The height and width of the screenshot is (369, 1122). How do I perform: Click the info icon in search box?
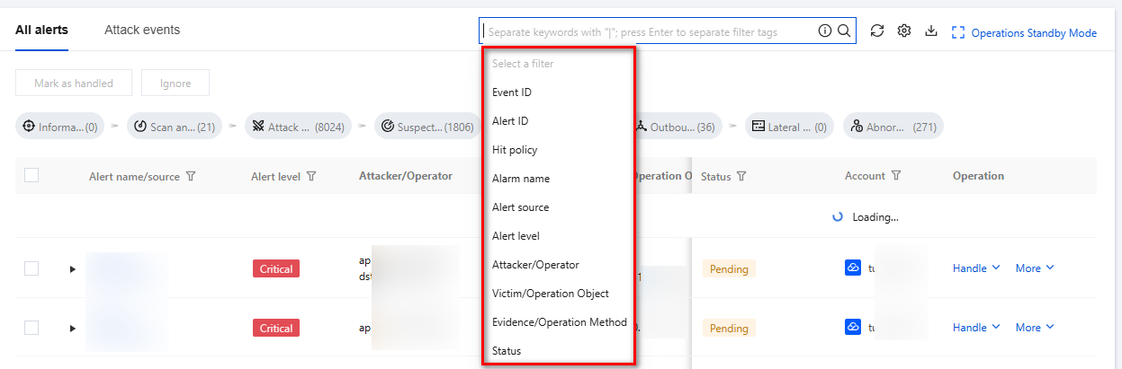tap(825, 31)
